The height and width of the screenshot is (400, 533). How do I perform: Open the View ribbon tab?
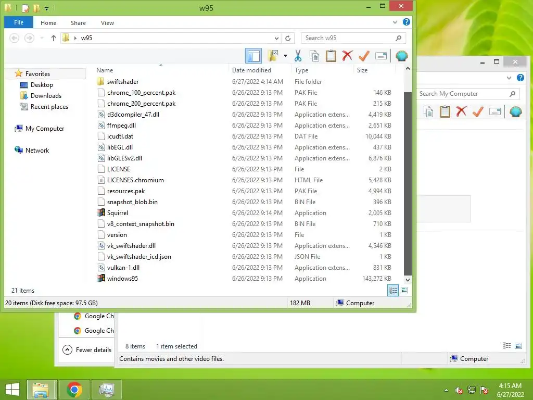click(107, 23)
